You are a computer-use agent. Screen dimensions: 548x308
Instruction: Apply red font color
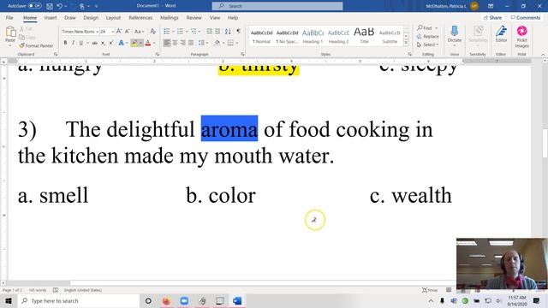(x=148, y=43)
